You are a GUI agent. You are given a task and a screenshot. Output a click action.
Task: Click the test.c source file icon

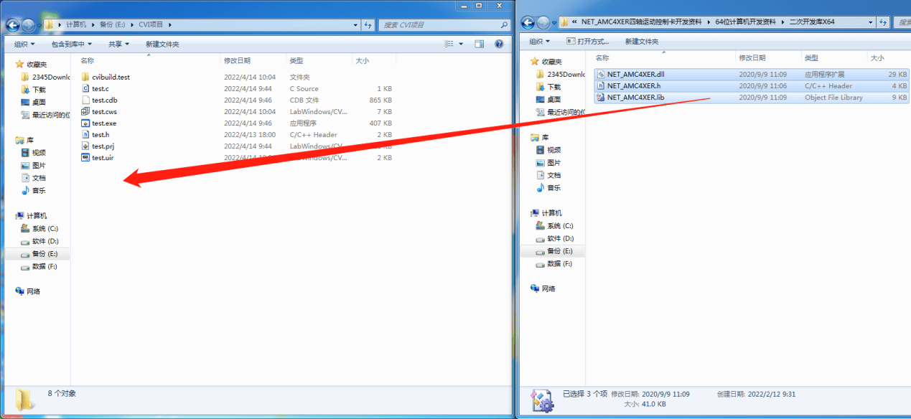[x=85, y=88]
